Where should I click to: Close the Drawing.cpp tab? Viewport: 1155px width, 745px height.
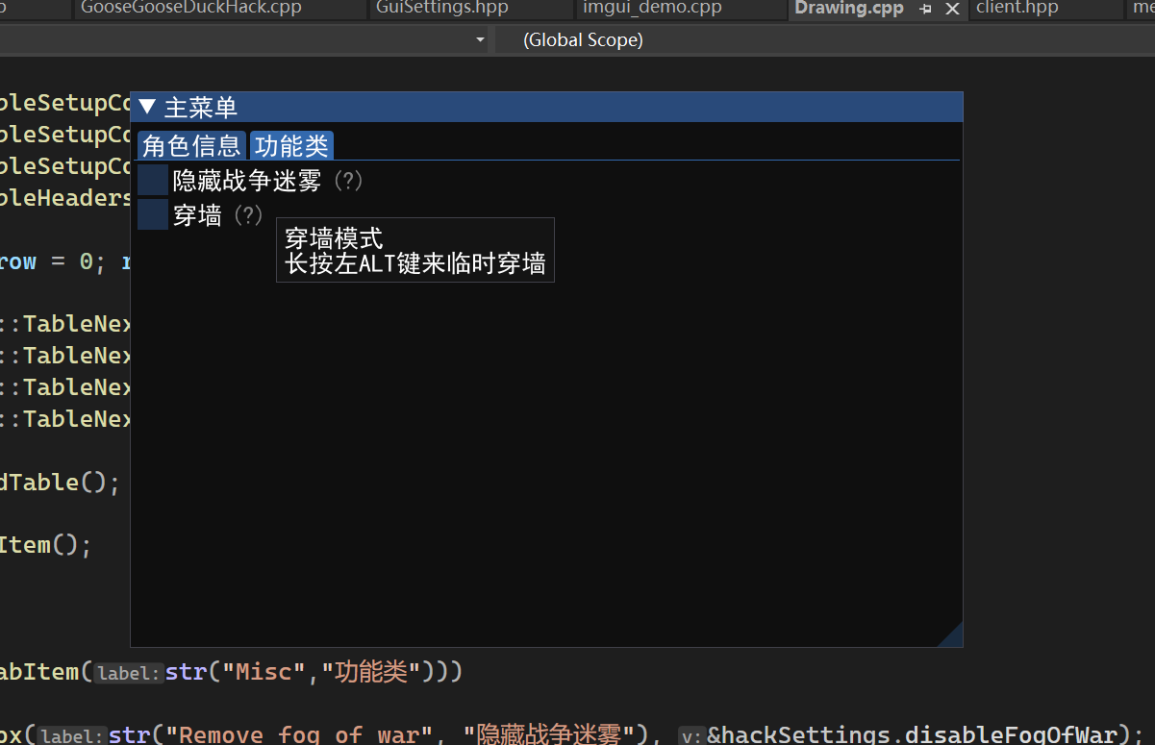point(952,10)
